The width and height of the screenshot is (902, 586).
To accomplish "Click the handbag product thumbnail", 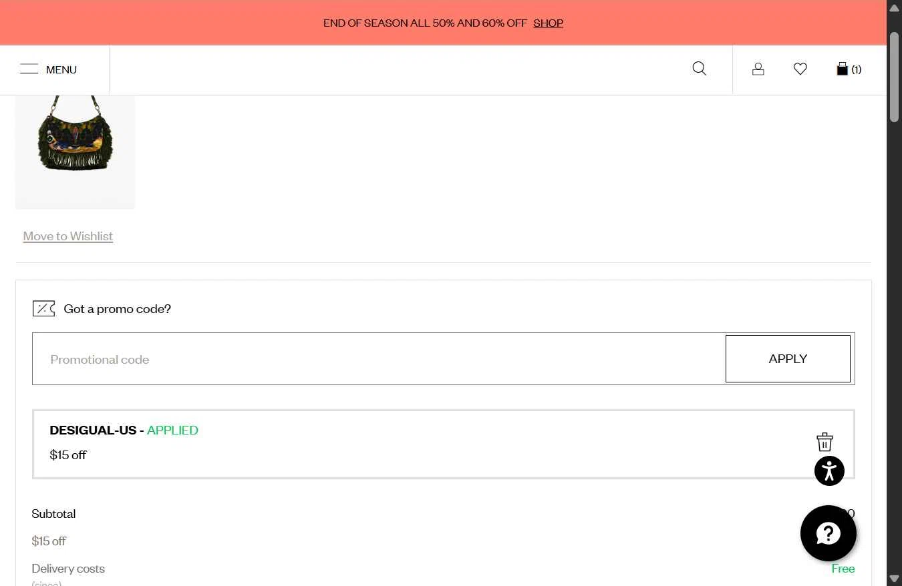I will click(x=75, y=152).
